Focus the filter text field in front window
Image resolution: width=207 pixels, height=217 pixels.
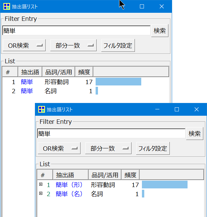coord(111,134)
